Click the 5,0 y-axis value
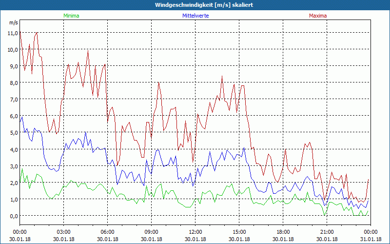 click(x=14, y=133)
